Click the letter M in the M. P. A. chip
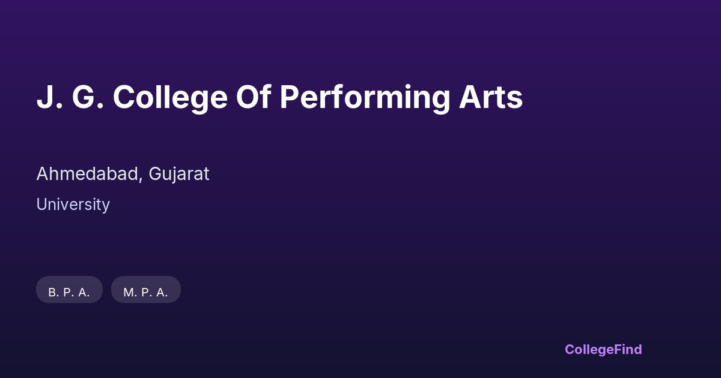The height and width of the screenshot is (378, 721). (128, 292)
